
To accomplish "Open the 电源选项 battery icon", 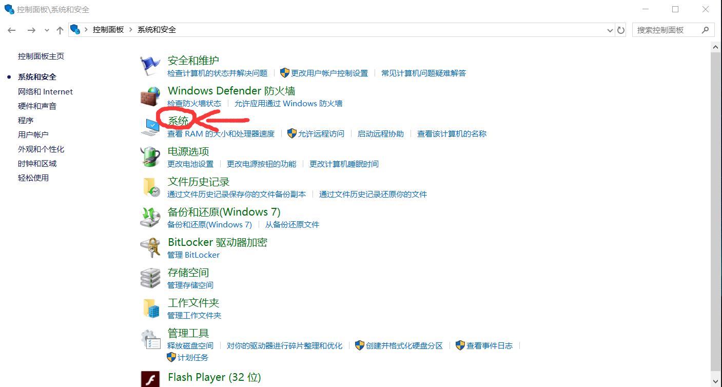I will coord(150,157).
